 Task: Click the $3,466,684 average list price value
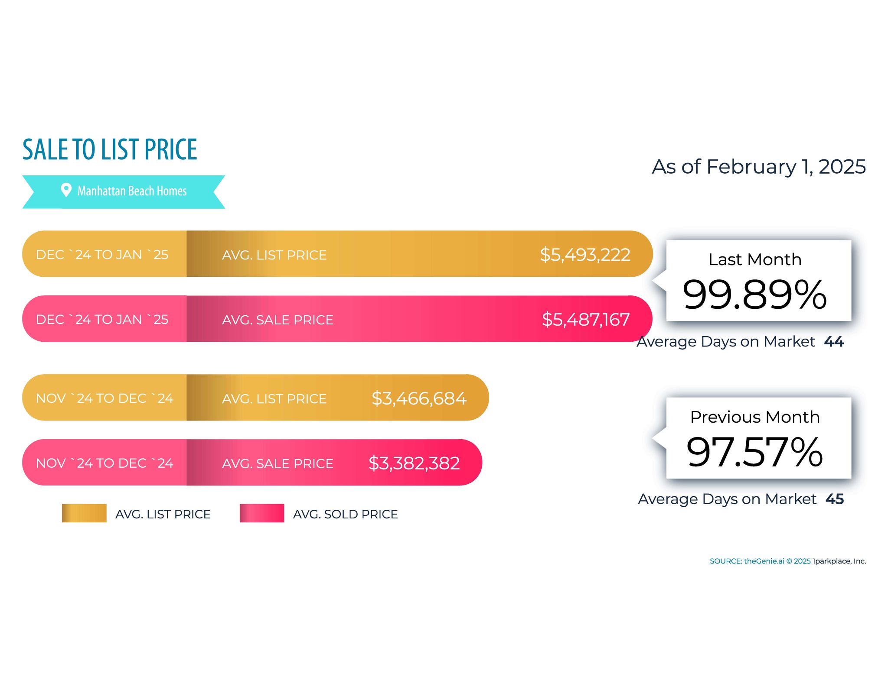419,398
